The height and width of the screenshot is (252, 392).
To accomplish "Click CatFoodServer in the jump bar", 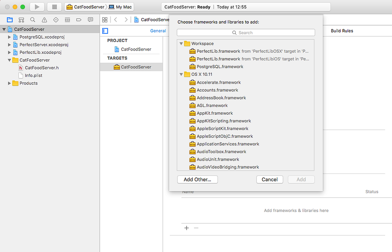I will coord(152,20).
